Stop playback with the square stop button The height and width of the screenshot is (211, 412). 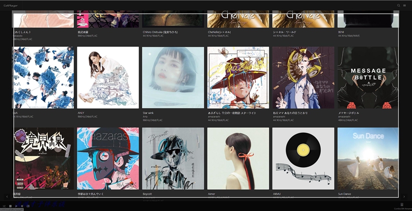[10, 206]
